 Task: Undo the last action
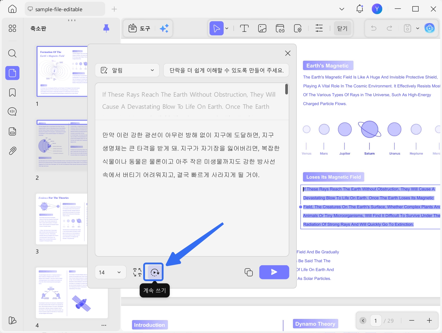(x=374, y=28)
